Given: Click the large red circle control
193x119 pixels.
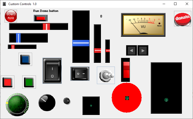Looking at the screenshot, I should 127,98.
